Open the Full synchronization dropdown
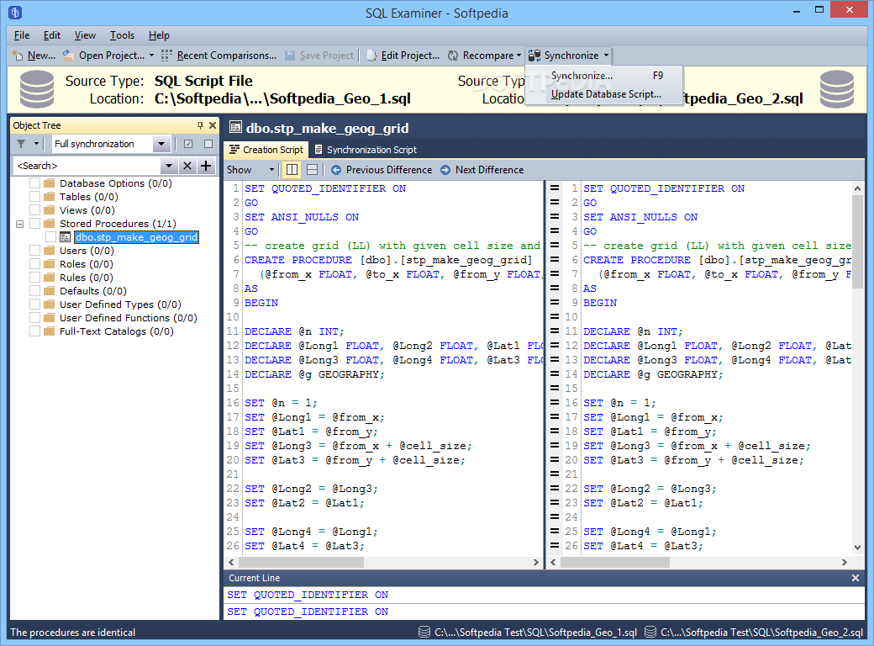The image size is (874, 646). click(161, 144)
